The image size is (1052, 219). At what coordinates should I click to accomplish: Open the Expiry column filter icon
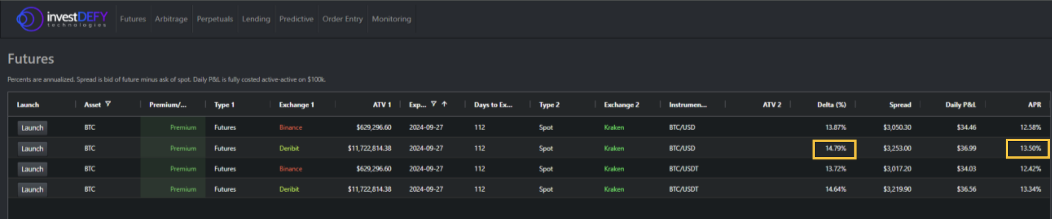(433, 104)
